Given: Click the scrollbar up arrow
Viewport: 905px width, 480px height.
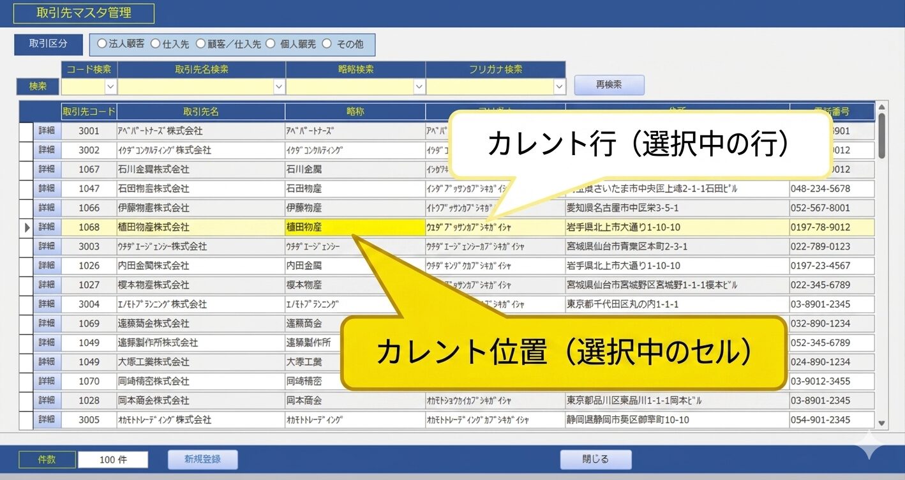Looking at the screenshot, I should [x=882, y=107].
